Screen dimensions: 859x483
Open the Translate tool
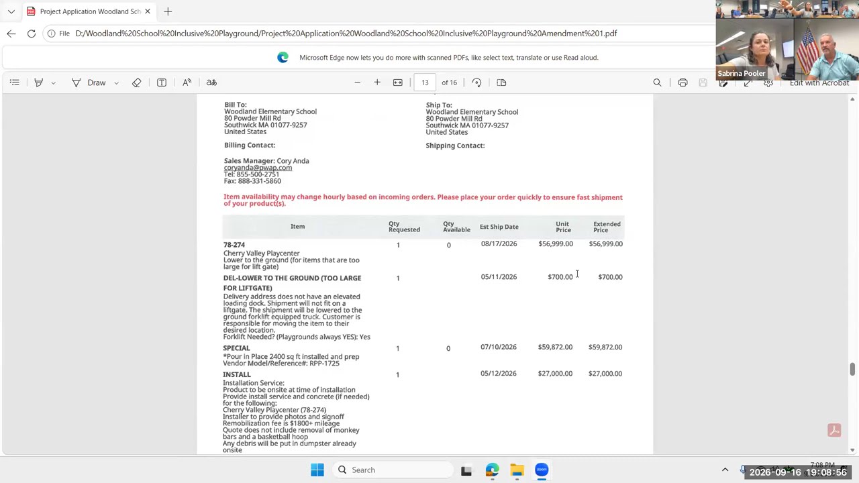tap(211, 83)
